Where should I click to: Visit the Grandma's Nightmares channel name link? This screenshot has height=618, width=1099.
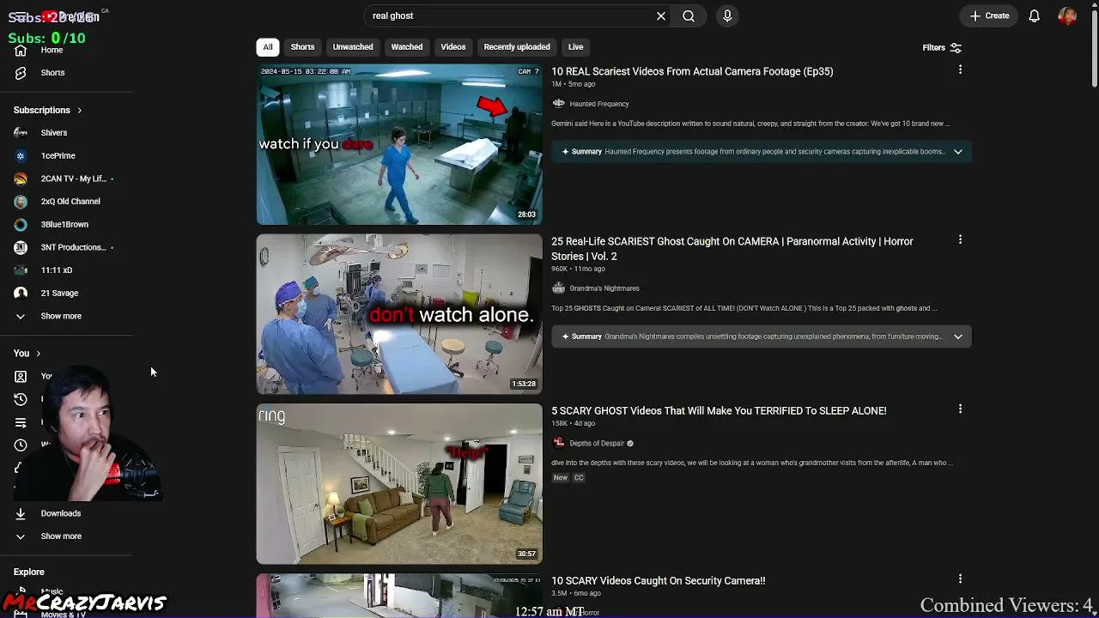(604, 288)
